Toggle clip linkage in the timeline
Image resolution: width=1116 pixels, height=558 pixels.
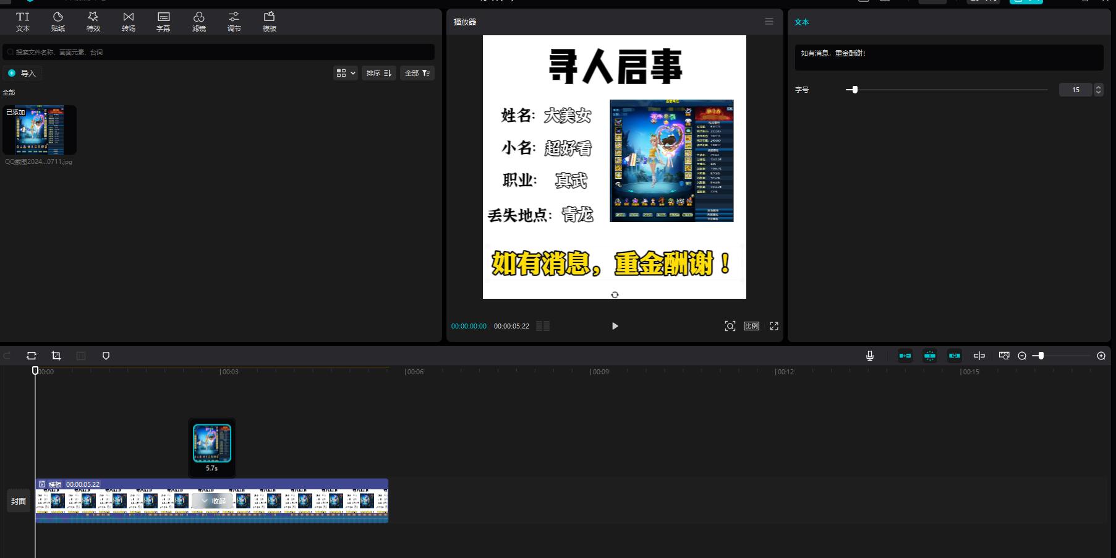click(x=955, y=356)
